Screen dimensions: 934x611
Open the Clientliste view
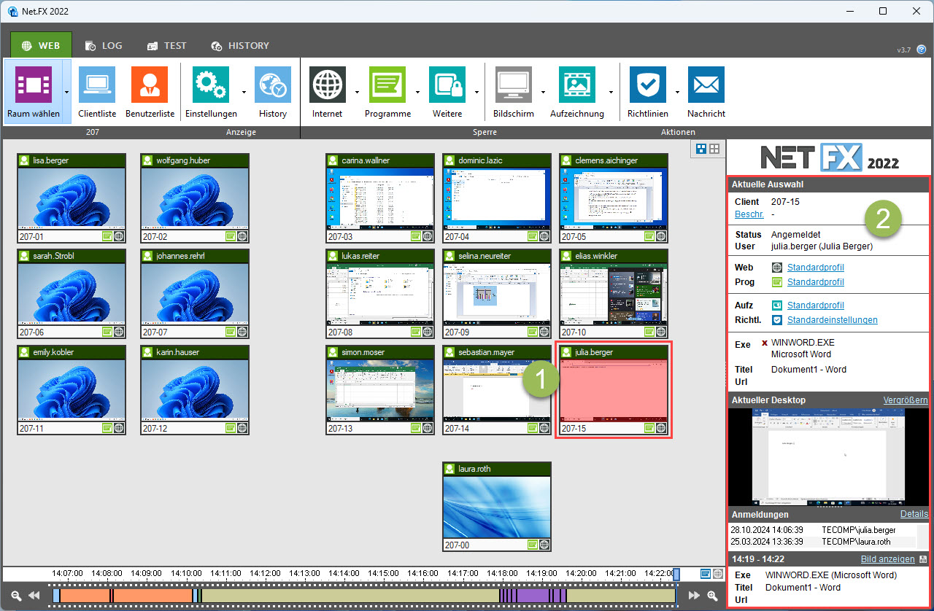tap(97, 92)
